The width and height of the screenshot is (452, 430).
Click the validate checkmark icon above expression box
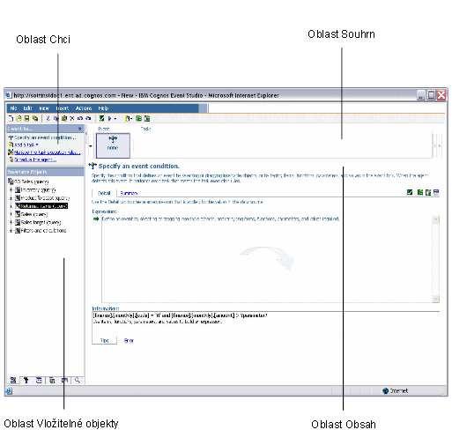pyautogui.click(x=410, y=192)
